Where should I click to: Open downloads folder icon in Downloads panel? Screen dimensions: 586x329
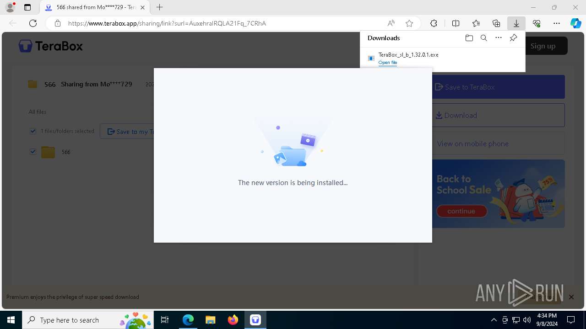469,38
